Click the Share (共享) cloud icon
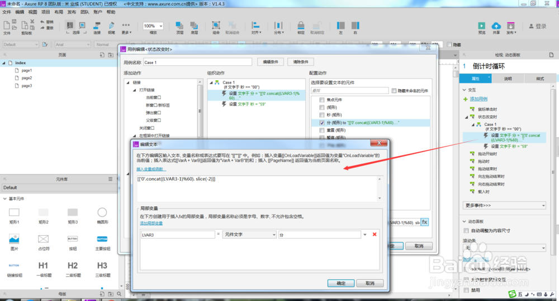This screenshot has width=559, height=301. (496, 26)
